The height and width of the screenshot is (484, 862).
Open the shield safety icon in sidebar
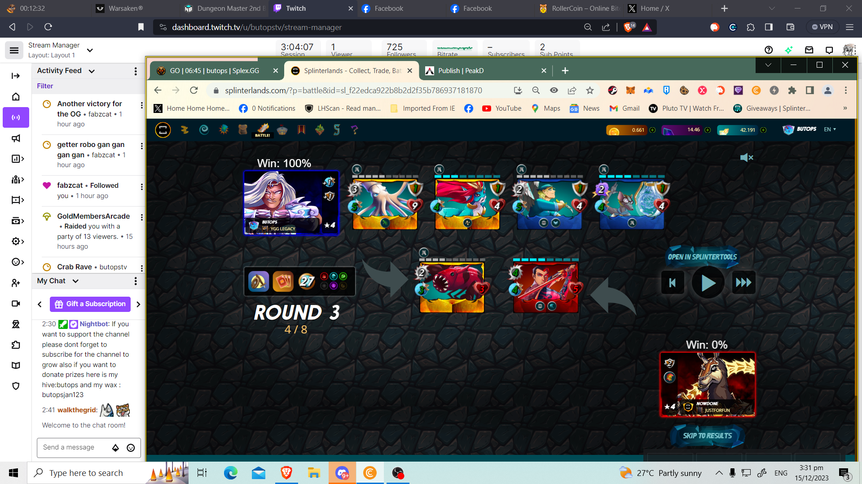[16, 386]
